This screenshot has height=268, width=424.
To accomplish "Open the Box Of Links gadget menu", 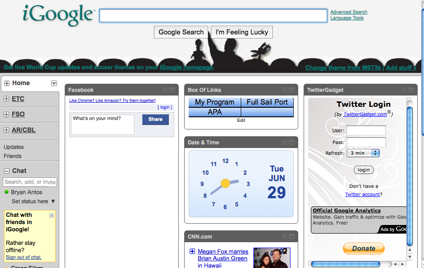I will tap(285, 90).
